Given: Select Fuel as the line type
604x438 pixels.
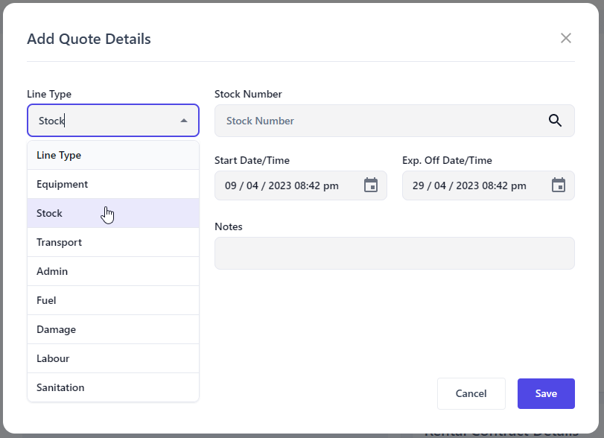Looking at the screenshot, I should [46, 300].
